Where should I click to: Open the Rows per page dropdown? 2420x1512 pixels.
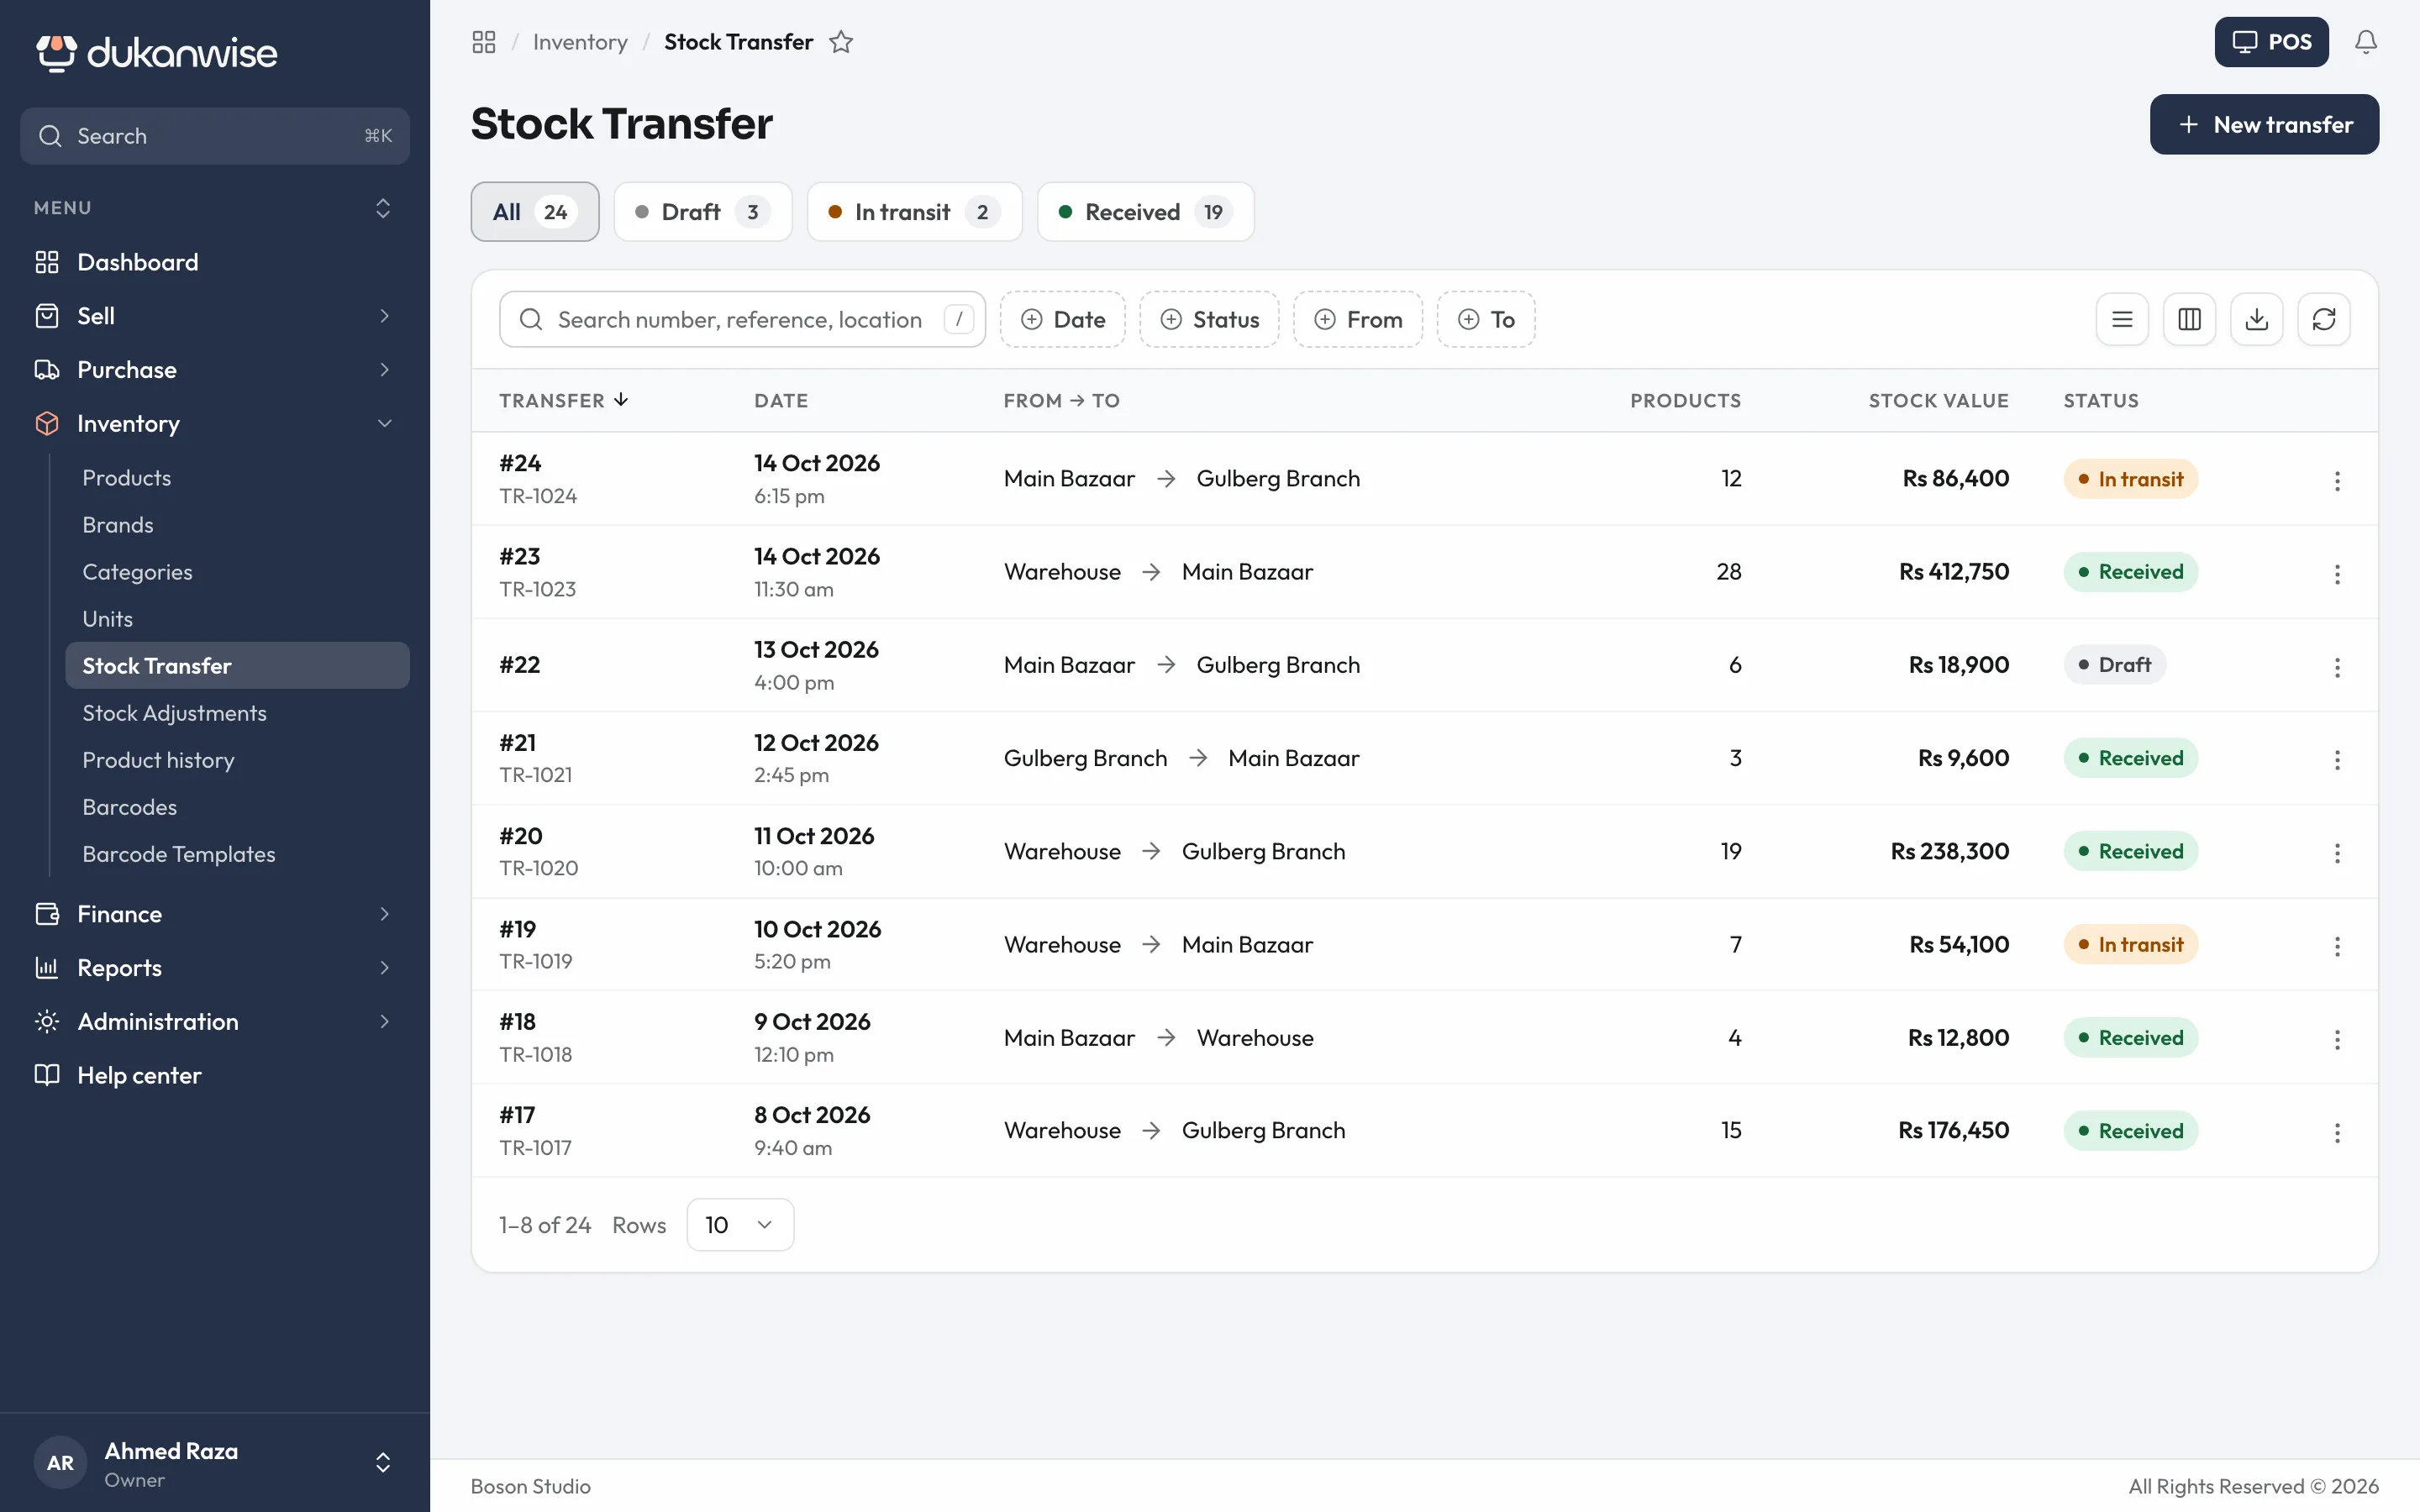point(740,1224)
